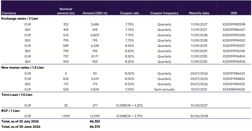This screenshot has height=131, width=252.
Task: Click ISIN XS3091986623
Action: [x=234, y=73]
